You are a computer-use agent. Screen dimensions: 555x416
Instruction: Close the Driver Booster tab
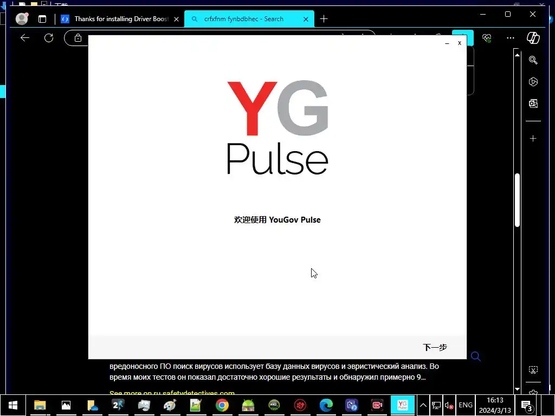176,19
